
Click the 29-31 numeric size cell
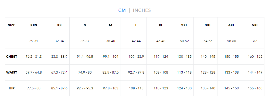pyautogui.click(x=33, y=41)
